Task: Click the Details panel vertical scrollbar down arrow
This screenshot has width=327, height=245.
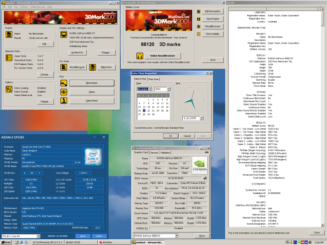Action: pos(322,225)
